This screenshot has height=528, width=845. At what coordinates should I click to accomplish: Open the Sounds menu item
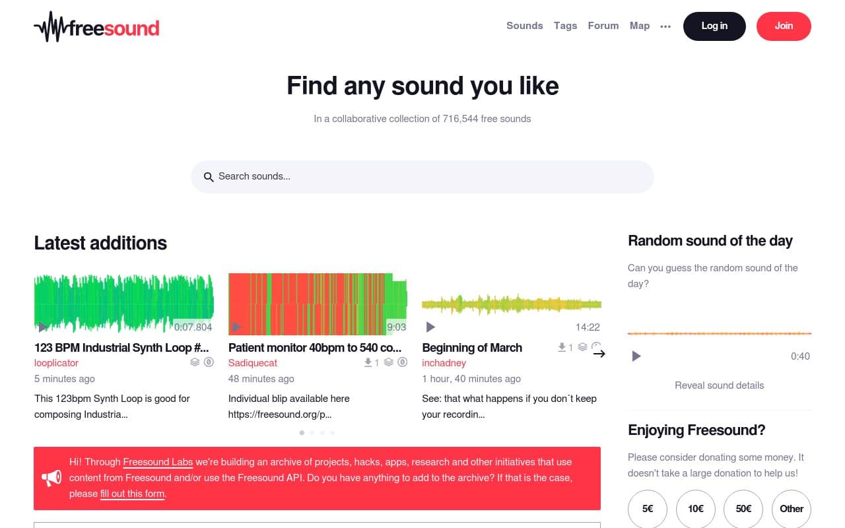pyautogui.click(x=524, y=26)
